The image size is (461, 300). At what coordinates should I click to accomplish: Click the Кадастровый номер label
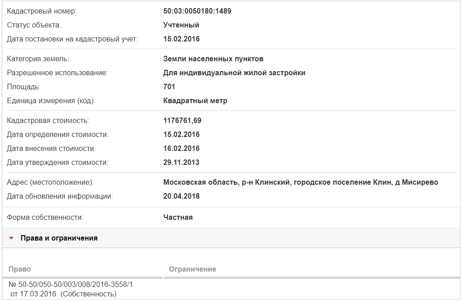(42, 11)
